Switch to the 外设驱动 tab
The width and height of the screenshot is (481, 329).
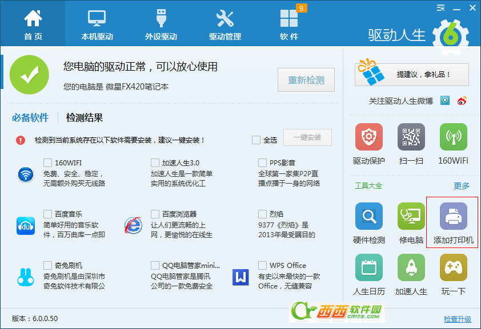tap(161, 25)
